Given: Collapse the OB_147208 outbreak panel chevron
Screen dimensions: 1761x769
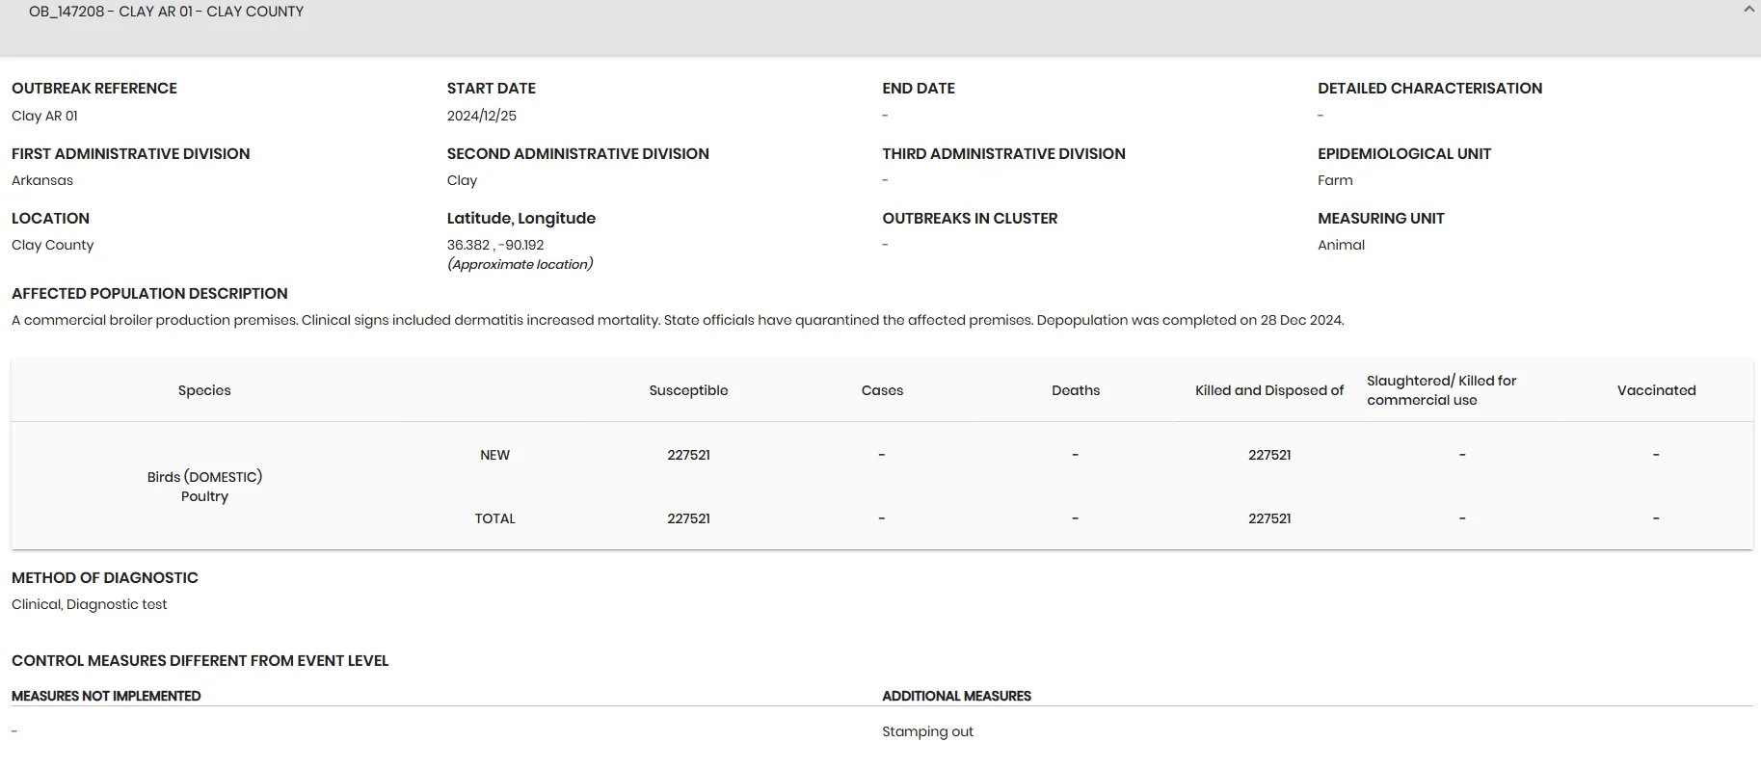Looking at the screenshot, I should (1749, 10).
